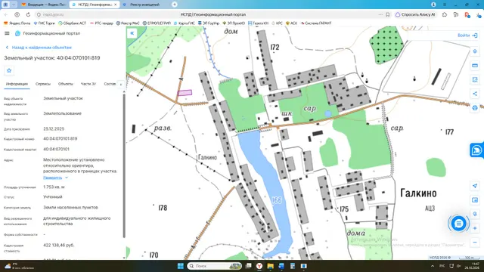Open the map layers location pin tool

point(475,51)
